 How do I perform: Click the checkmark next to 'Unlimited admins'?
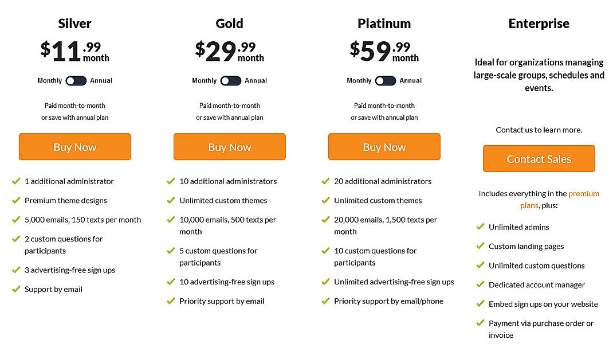tap(480, 227)
